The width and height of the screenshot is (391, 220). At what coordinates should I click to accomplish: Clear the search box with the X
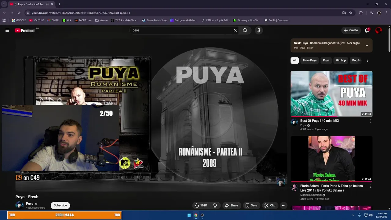235,30
